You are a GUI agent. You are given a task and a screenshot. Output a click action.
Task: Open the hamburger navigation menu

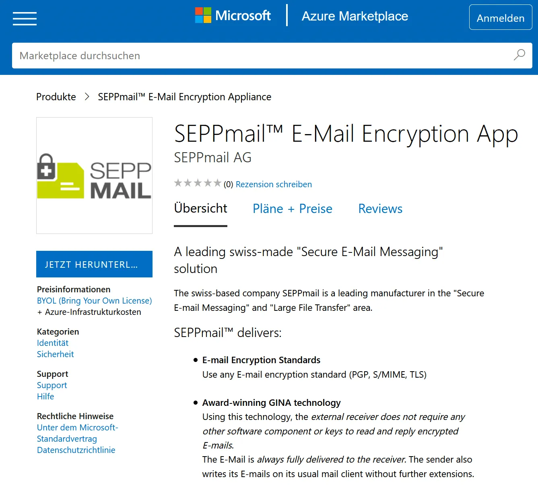point(24,19)
